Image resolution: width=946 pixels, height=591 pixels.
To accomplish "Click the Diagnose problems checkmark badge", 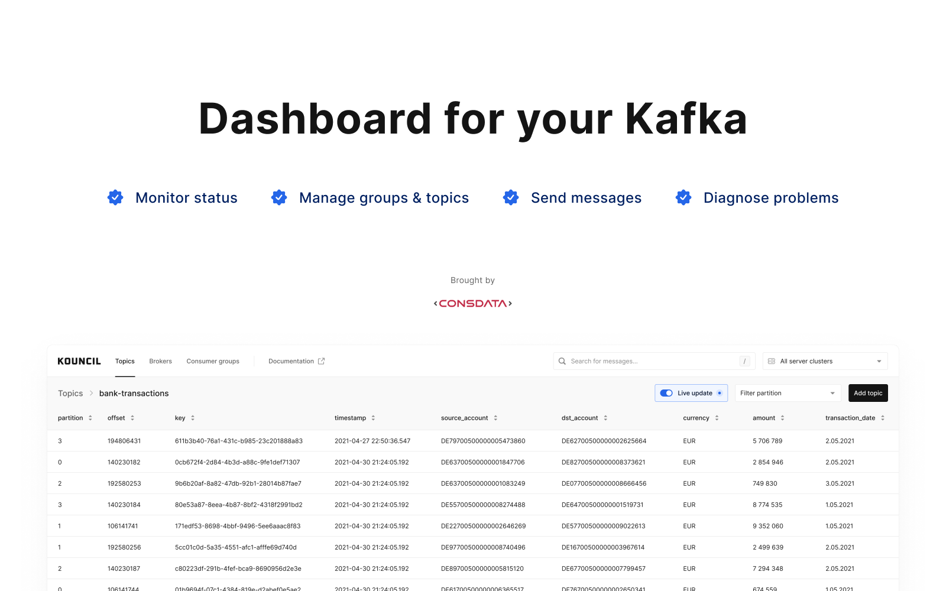I will [683, 197].
